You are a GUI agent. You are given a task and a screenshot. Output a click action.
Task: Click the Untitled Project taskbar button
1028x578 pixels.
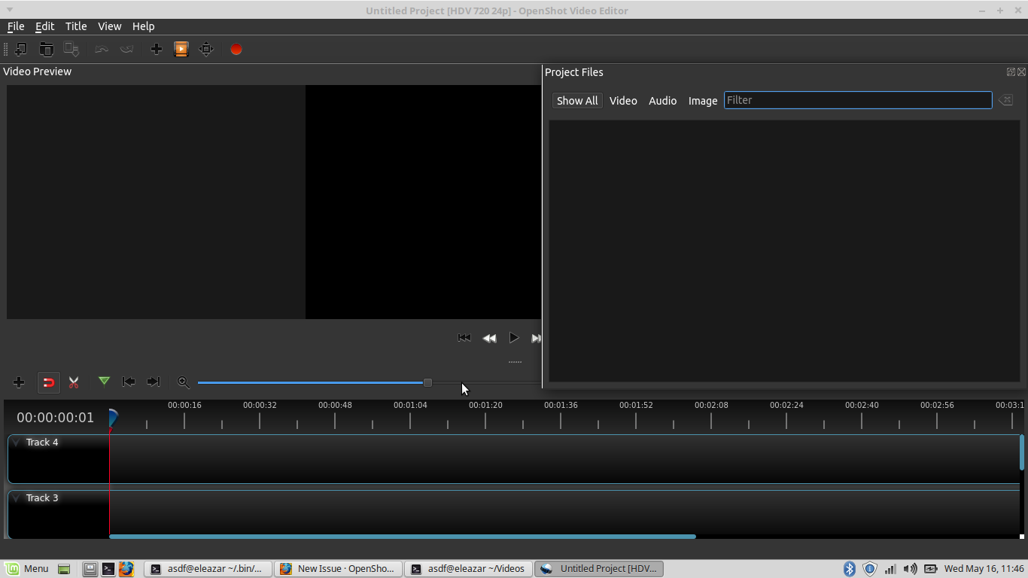tap(599, 569)
